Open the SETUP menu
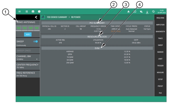173x105 pixels. click(x=160, y=79)
